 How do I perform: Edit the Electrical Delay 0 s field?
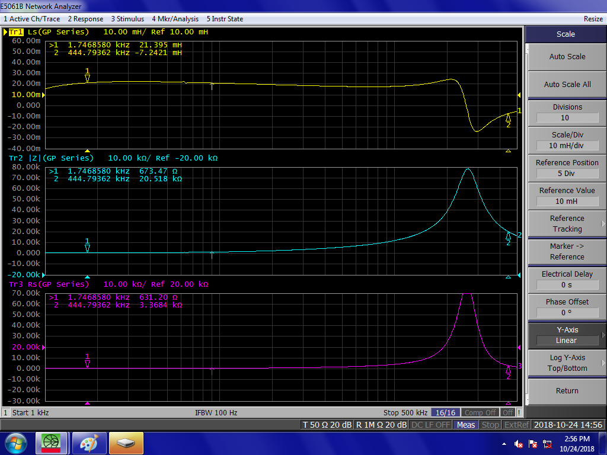(x=567, y=285)
